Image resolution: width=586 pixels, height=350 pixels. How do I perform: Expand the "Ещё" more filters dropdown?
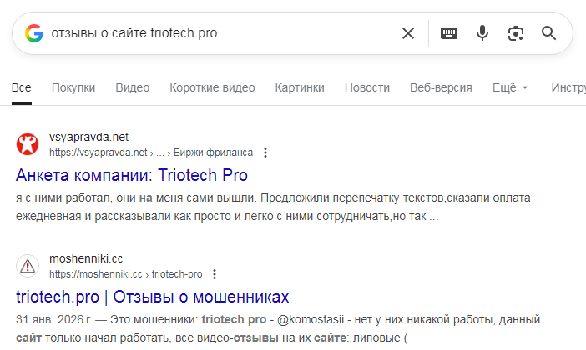click(x=510, y=87)
